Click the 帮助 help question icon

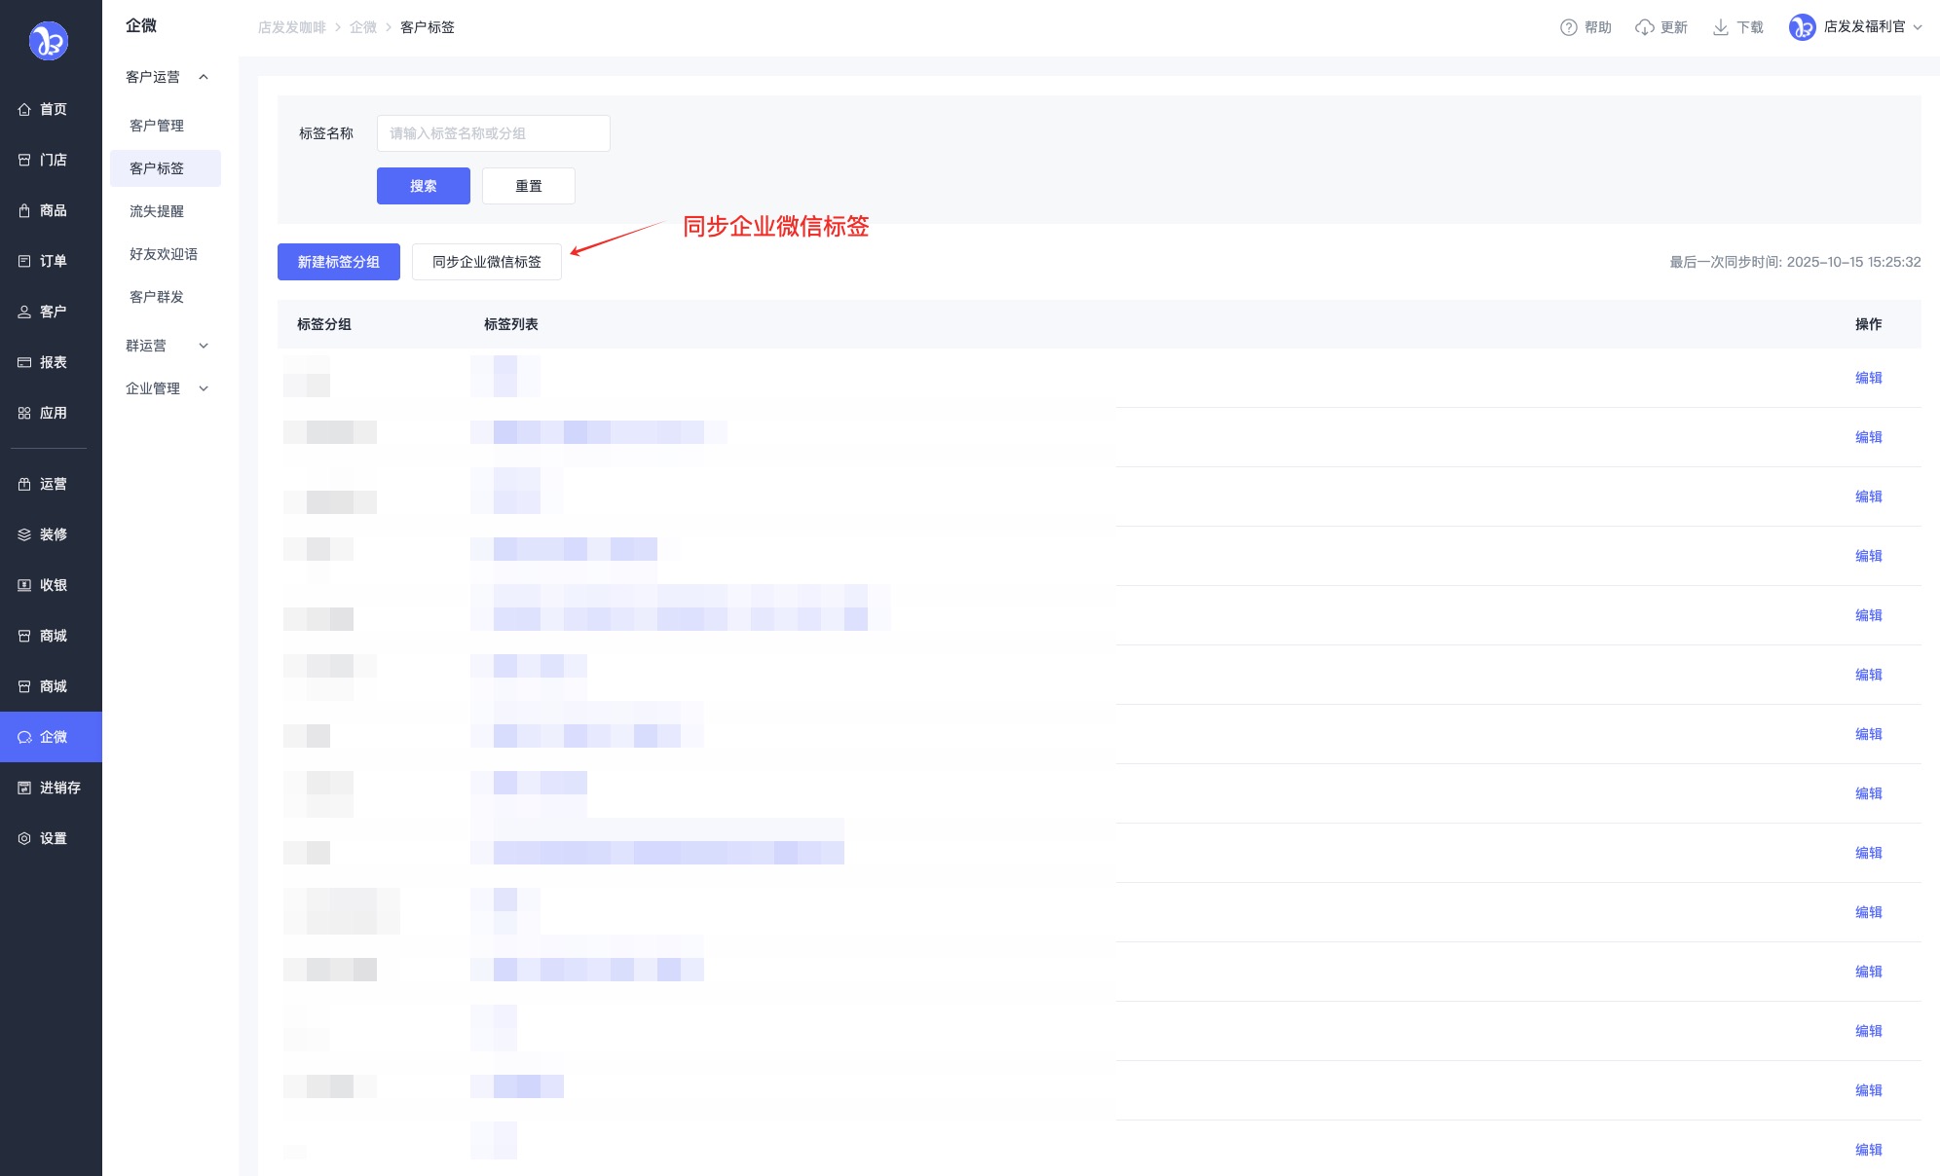[1568, 27]
